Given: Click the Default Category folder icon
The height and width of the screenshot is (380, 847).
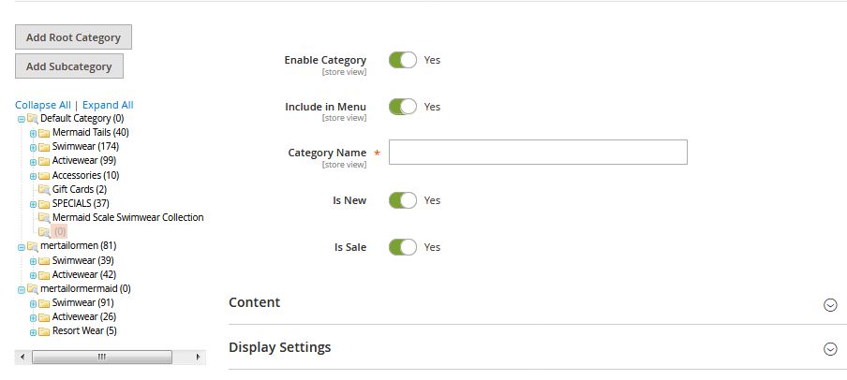Looking at the screenshot, I should coord(33,119).
